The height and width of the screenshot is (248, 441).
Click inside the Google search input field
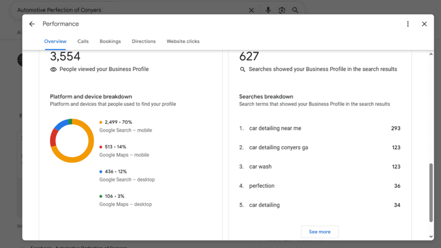(x=131, y=10)
